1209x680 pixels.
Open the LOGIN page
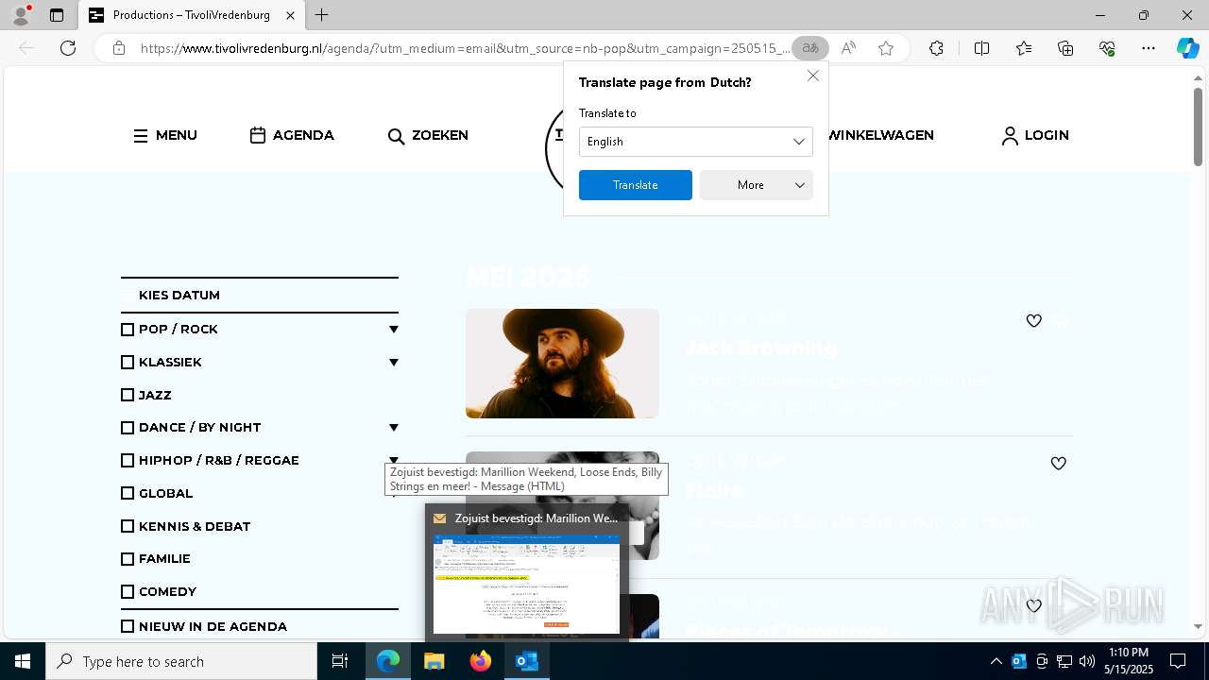tap(1035, 136)
